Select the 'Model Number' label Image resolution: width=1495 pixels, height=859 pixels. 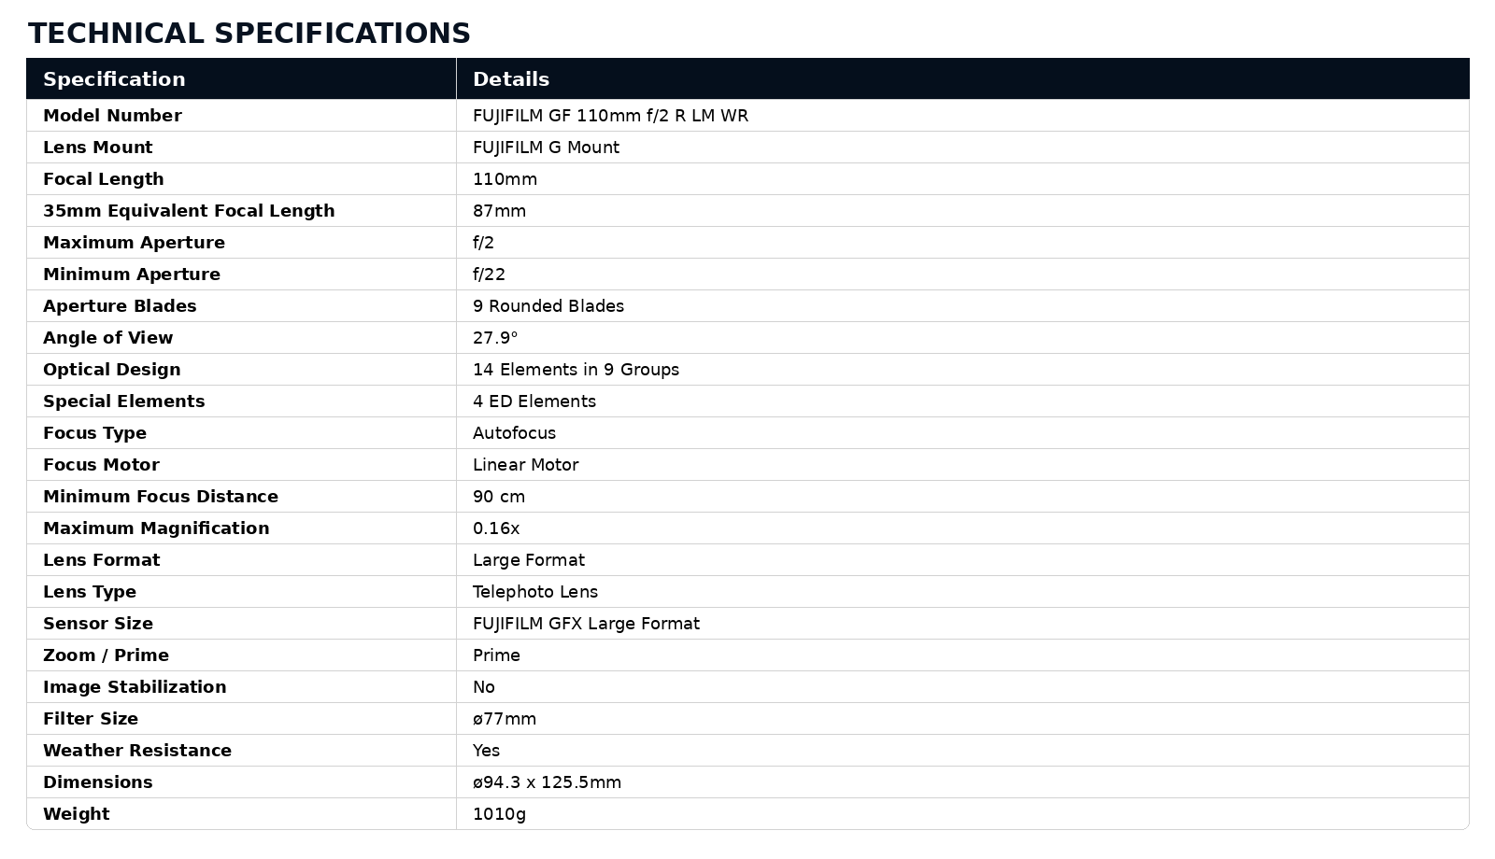[x=112, y=116]
